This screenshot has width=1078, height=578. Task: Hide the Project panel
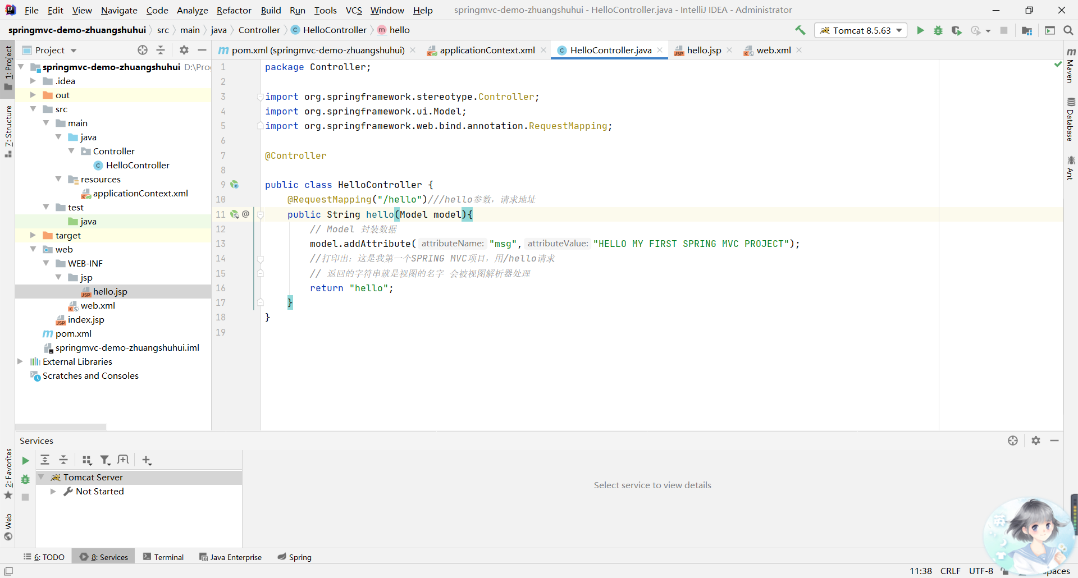202,50
